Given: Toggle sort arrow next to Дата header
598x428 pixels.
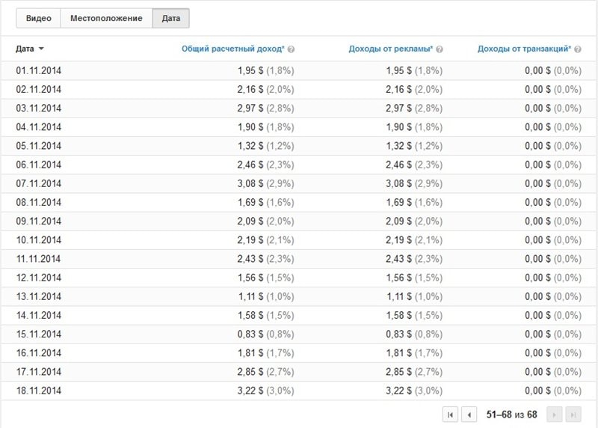Looking at the screenshot, I should [41, 49].
